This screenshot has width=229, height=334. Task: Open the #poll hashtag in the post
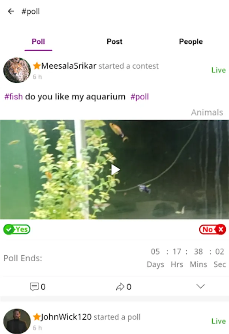pos(140,96)
